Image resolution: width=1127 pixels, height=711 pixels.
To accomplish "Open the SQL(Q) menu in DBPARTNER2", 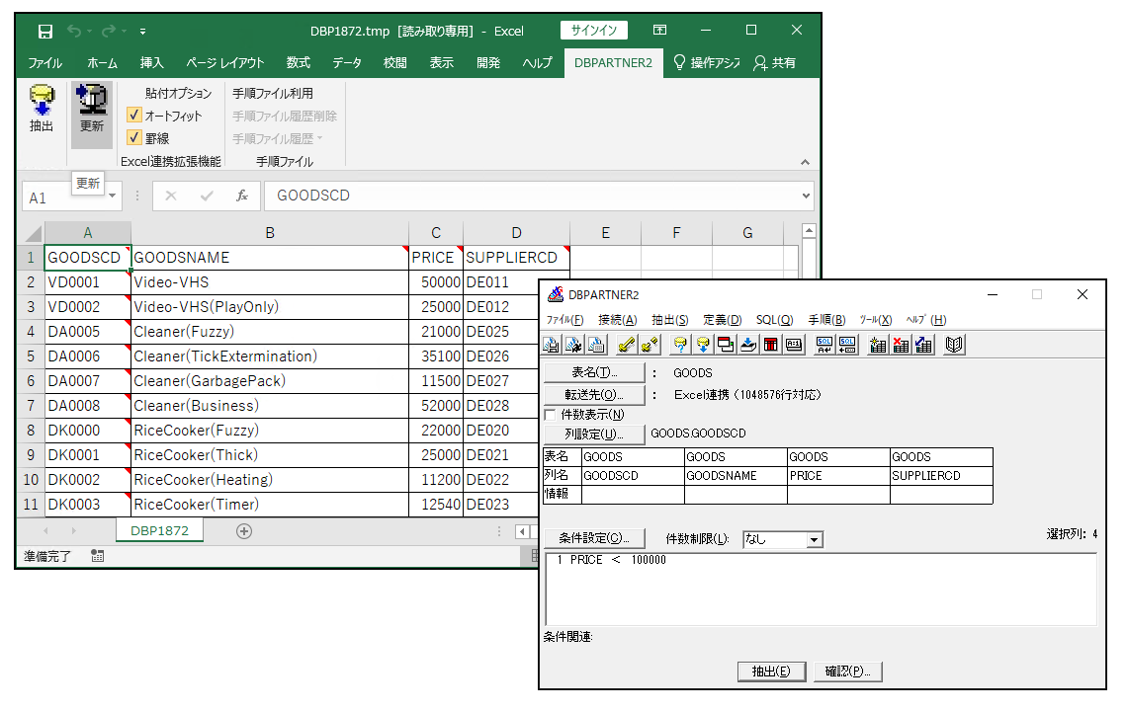I will tap(774, 320).
